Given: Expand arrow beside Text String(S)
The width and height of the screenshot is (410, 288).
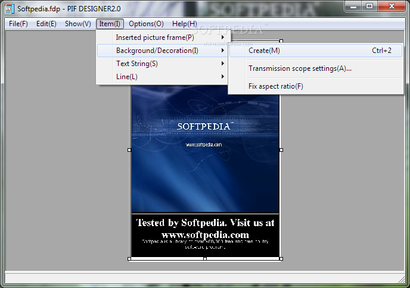Looking at the screenshot, I should click(x=223, y=64).
